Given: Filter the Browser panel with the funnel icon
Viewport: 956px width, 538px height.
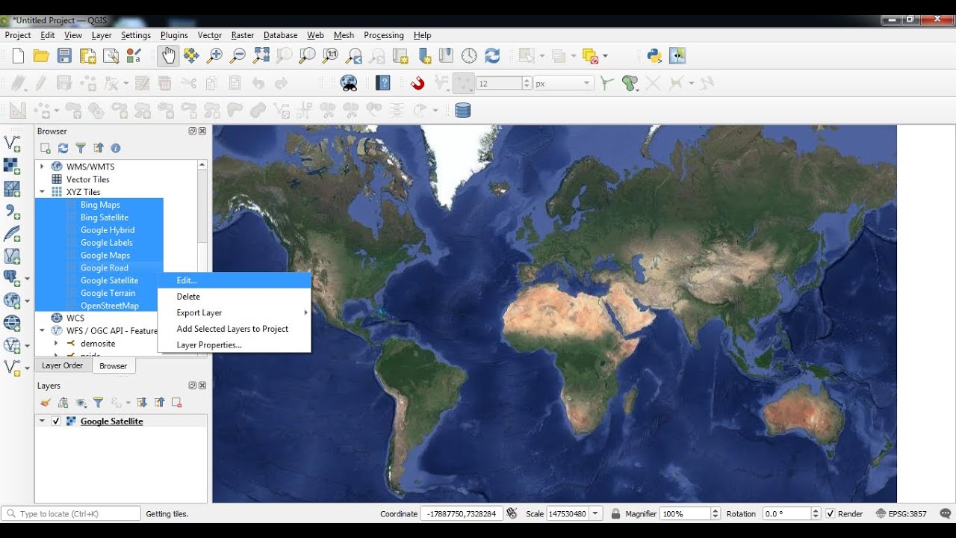Looking at the screenshot, I should (x=81, y=149).
